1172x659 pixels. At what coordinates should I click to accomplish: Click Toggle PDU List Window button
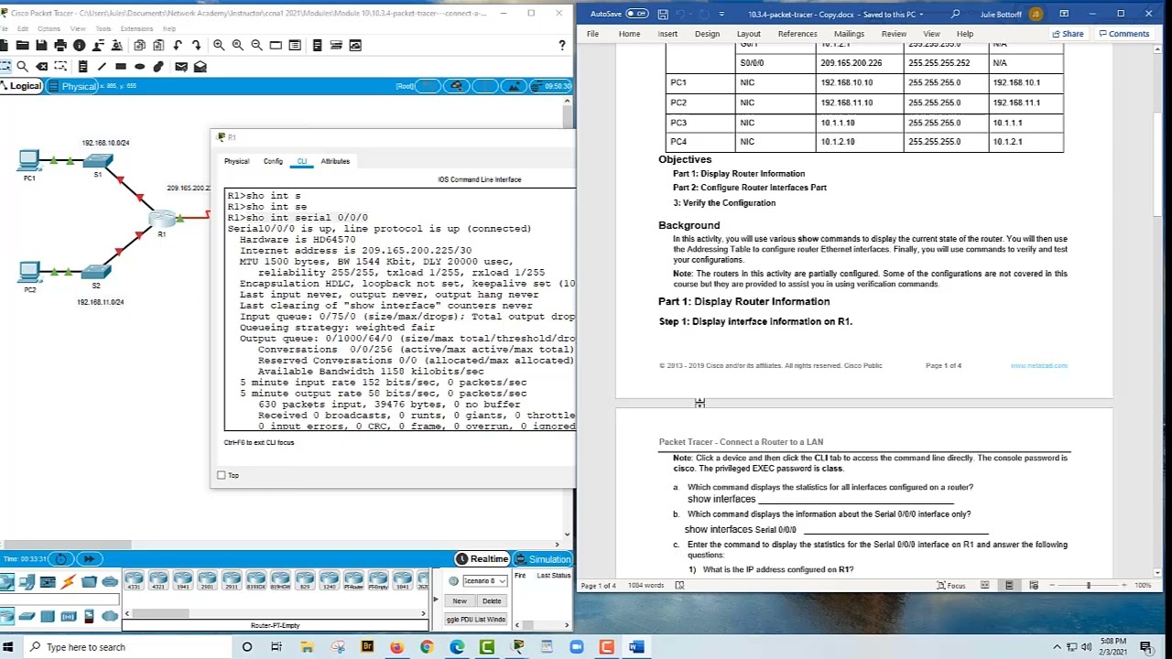click(476, 620)
